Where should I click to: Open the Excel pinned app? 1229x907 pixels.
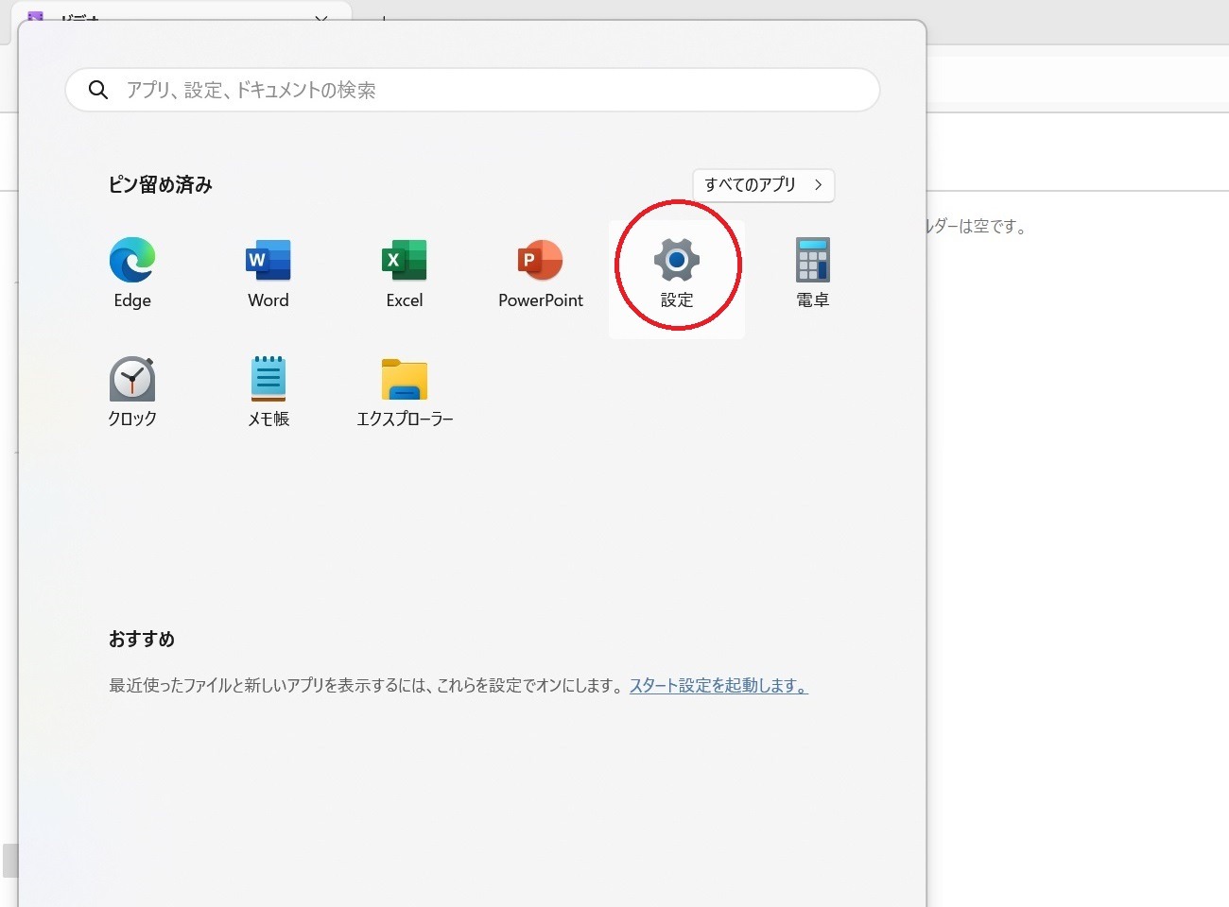(x=405, y=274)
